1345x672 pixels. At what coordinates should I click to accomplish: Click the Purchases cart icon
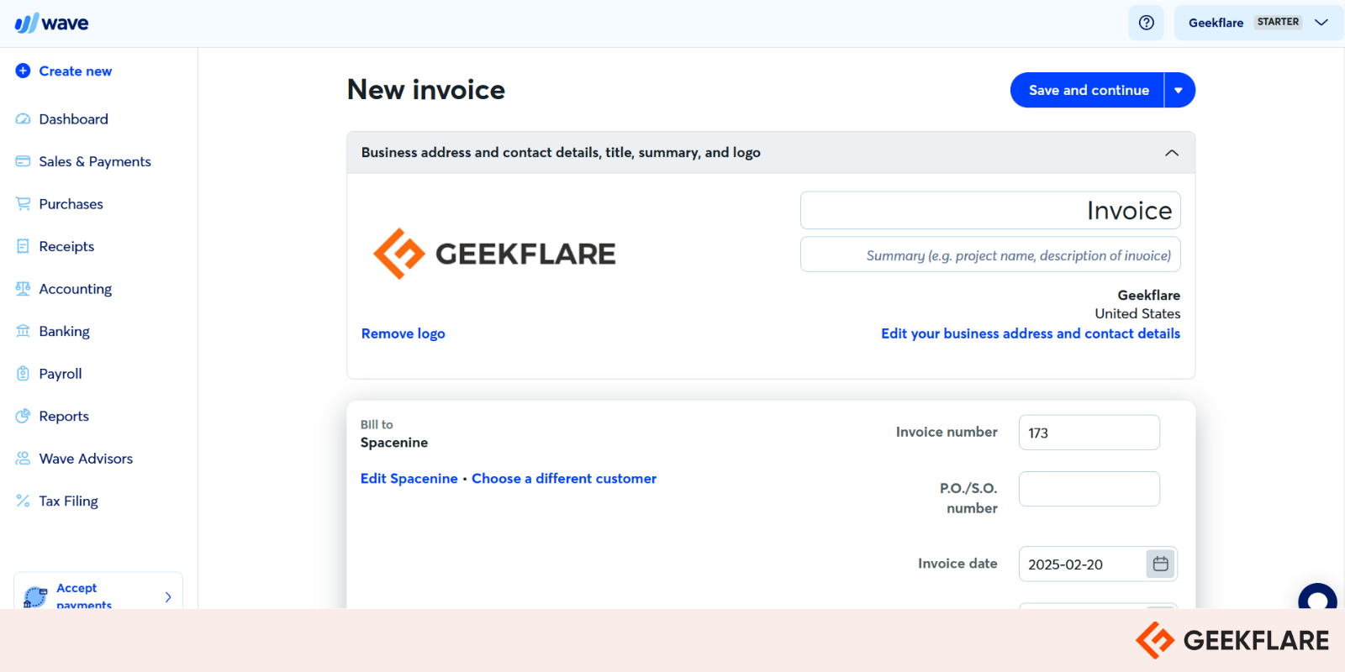23,204
